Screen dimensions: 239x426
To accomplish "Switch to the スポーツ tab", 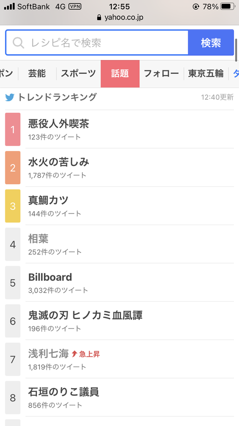I will click(79, 73).
